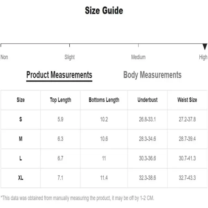Click the XL size row label
Image resolution: width=208 pixels, height=208 pixels.
20,178
